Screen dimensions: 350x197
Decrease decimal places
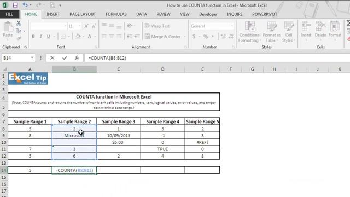[231, 37]
